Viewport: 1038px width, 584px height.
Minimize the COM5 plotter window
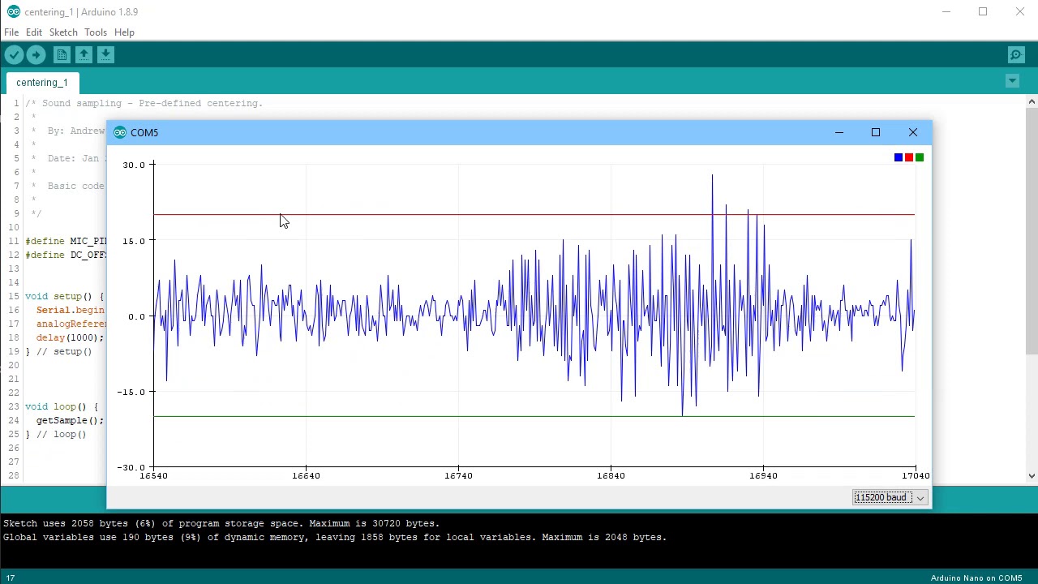tap(839, 132)
